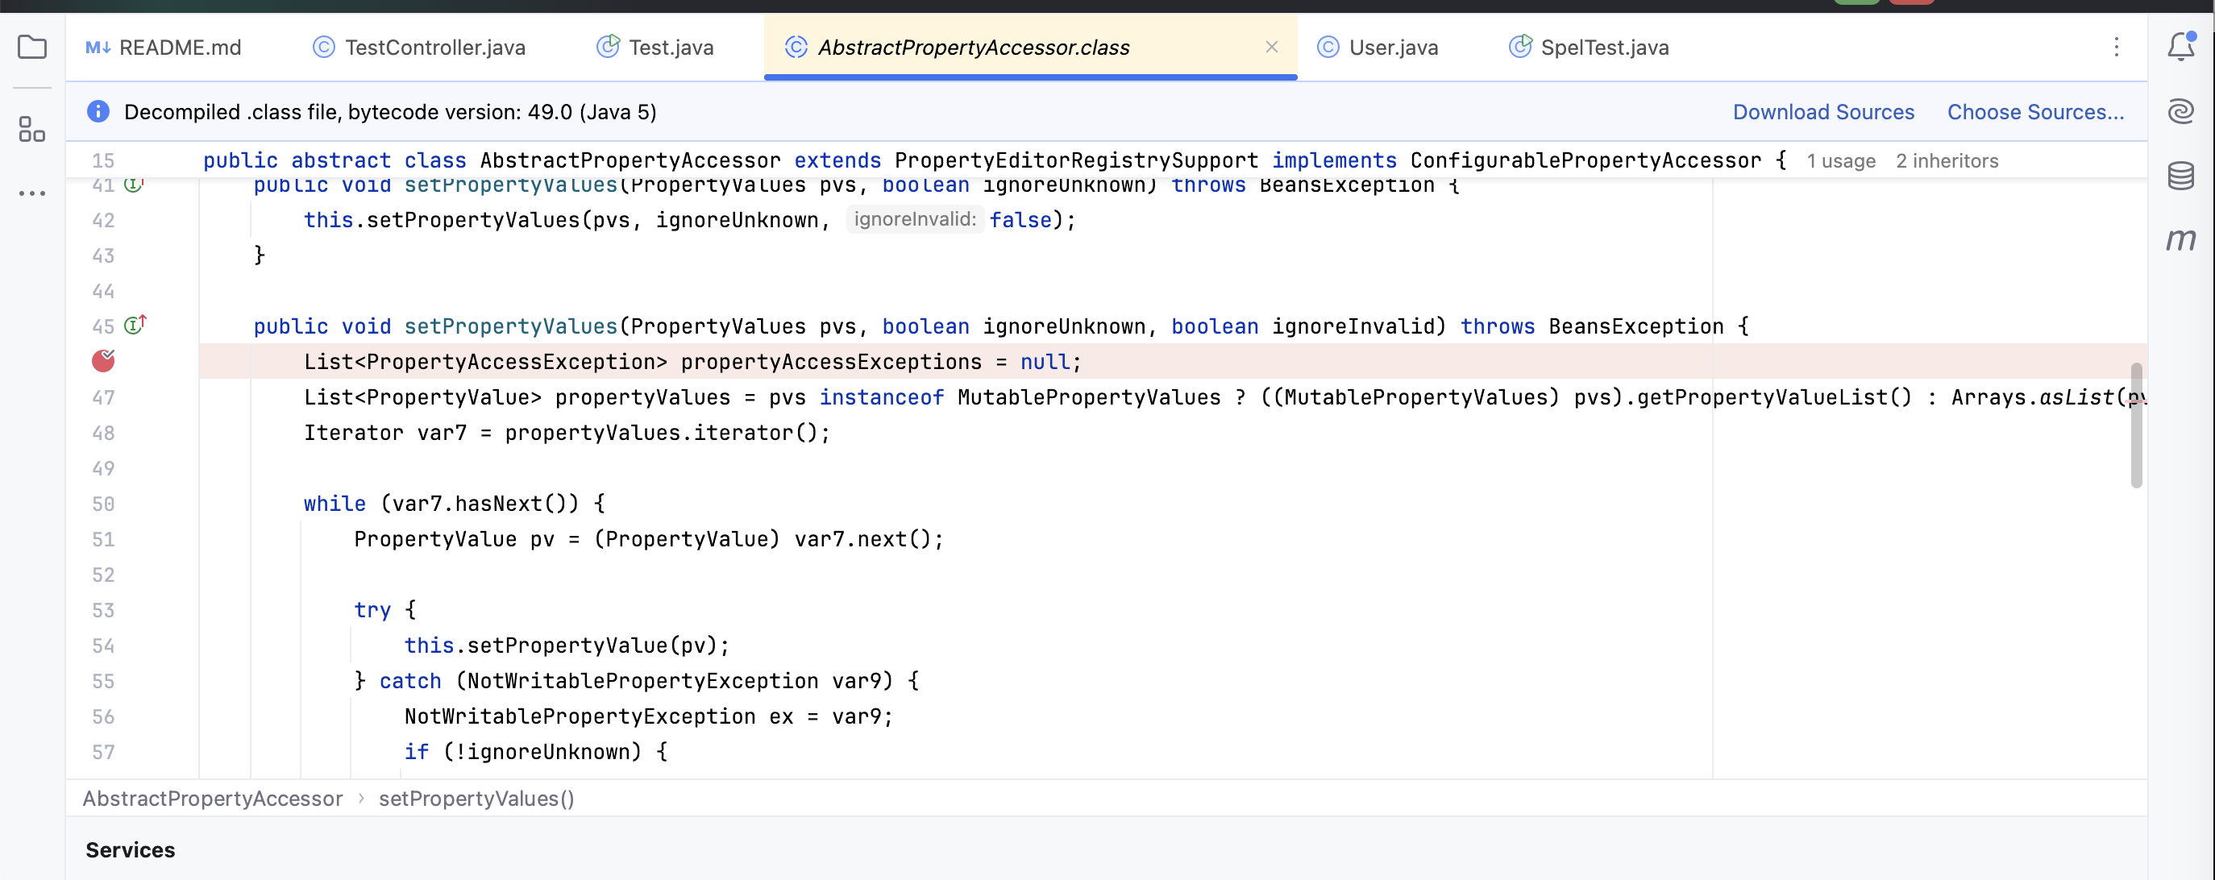Image resolution: width=2215 pixels, height=880 pixels.
Task: Click the 1 usage inlay hint
Action: point(1840,160)
